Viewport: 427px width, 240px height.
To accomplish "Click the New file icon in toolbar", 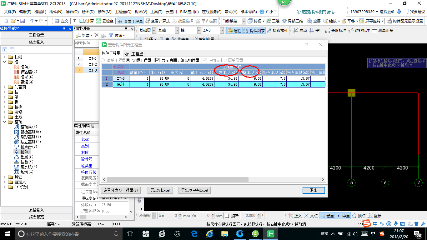I will point(6,21).
